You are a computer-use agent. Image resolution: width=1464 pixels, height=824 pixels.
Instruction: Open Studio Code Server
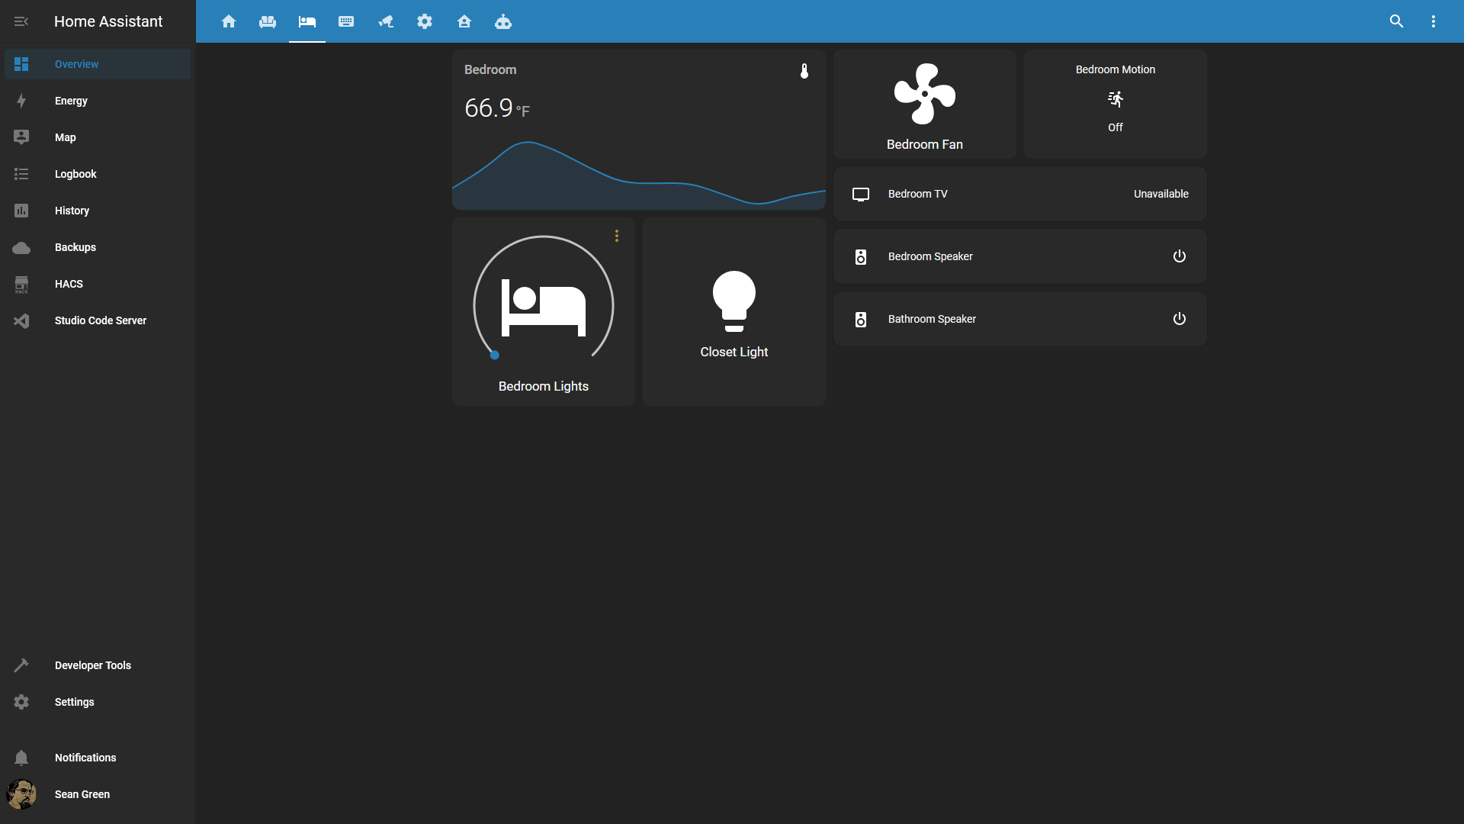click(98, 320)
